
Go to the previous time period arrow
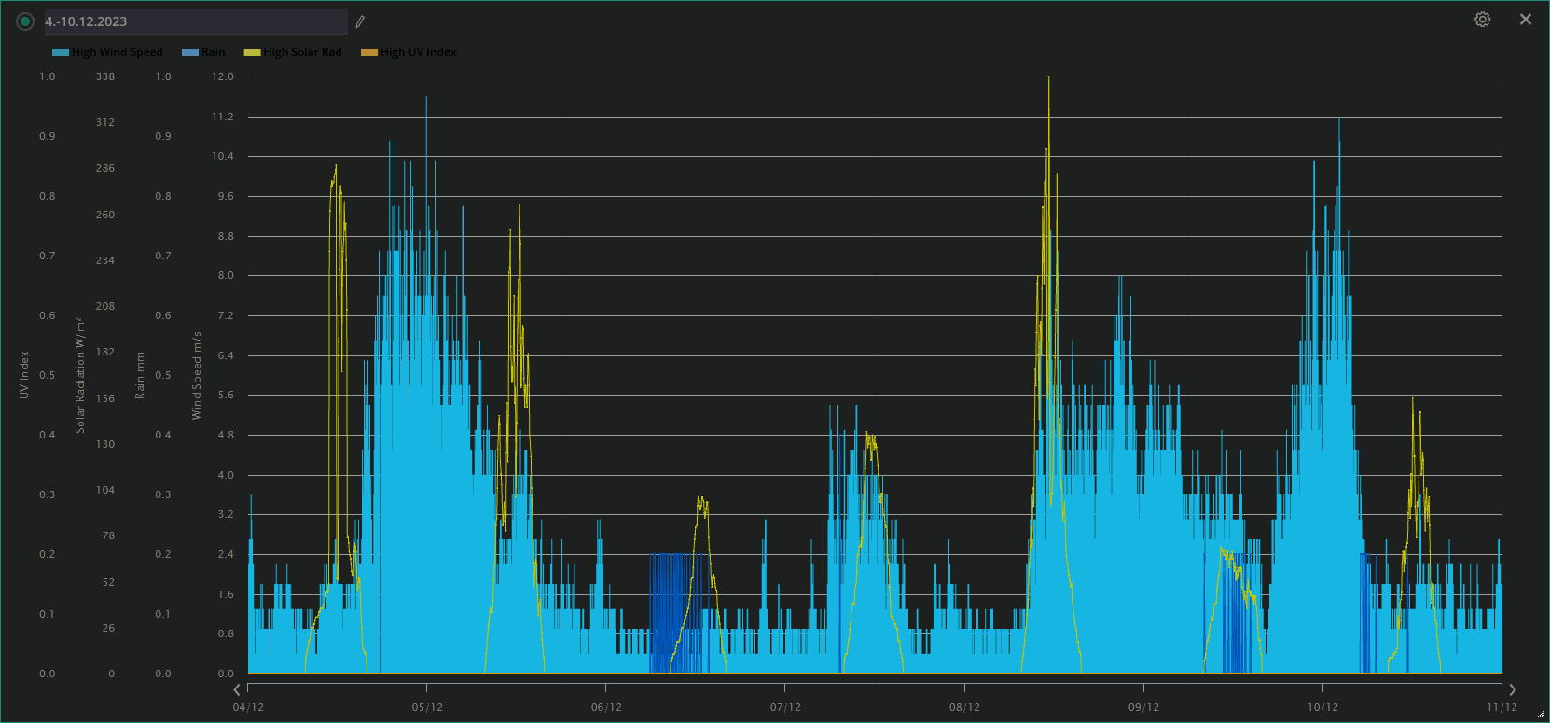click(x=237, y=689)
